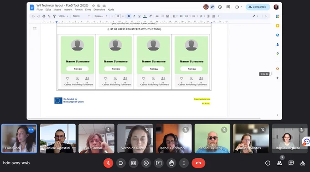Toggle bold formatting
310x172 pixels.
click(x=129, y=16)
